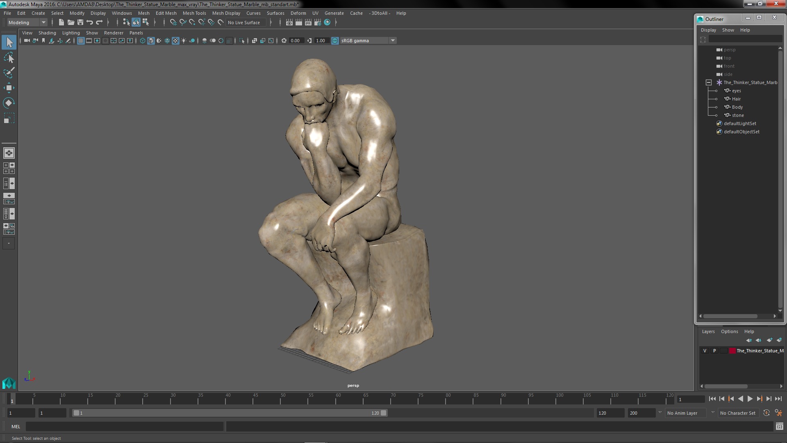
Task: Open the Render View window
Action: (x=289, y=23)
